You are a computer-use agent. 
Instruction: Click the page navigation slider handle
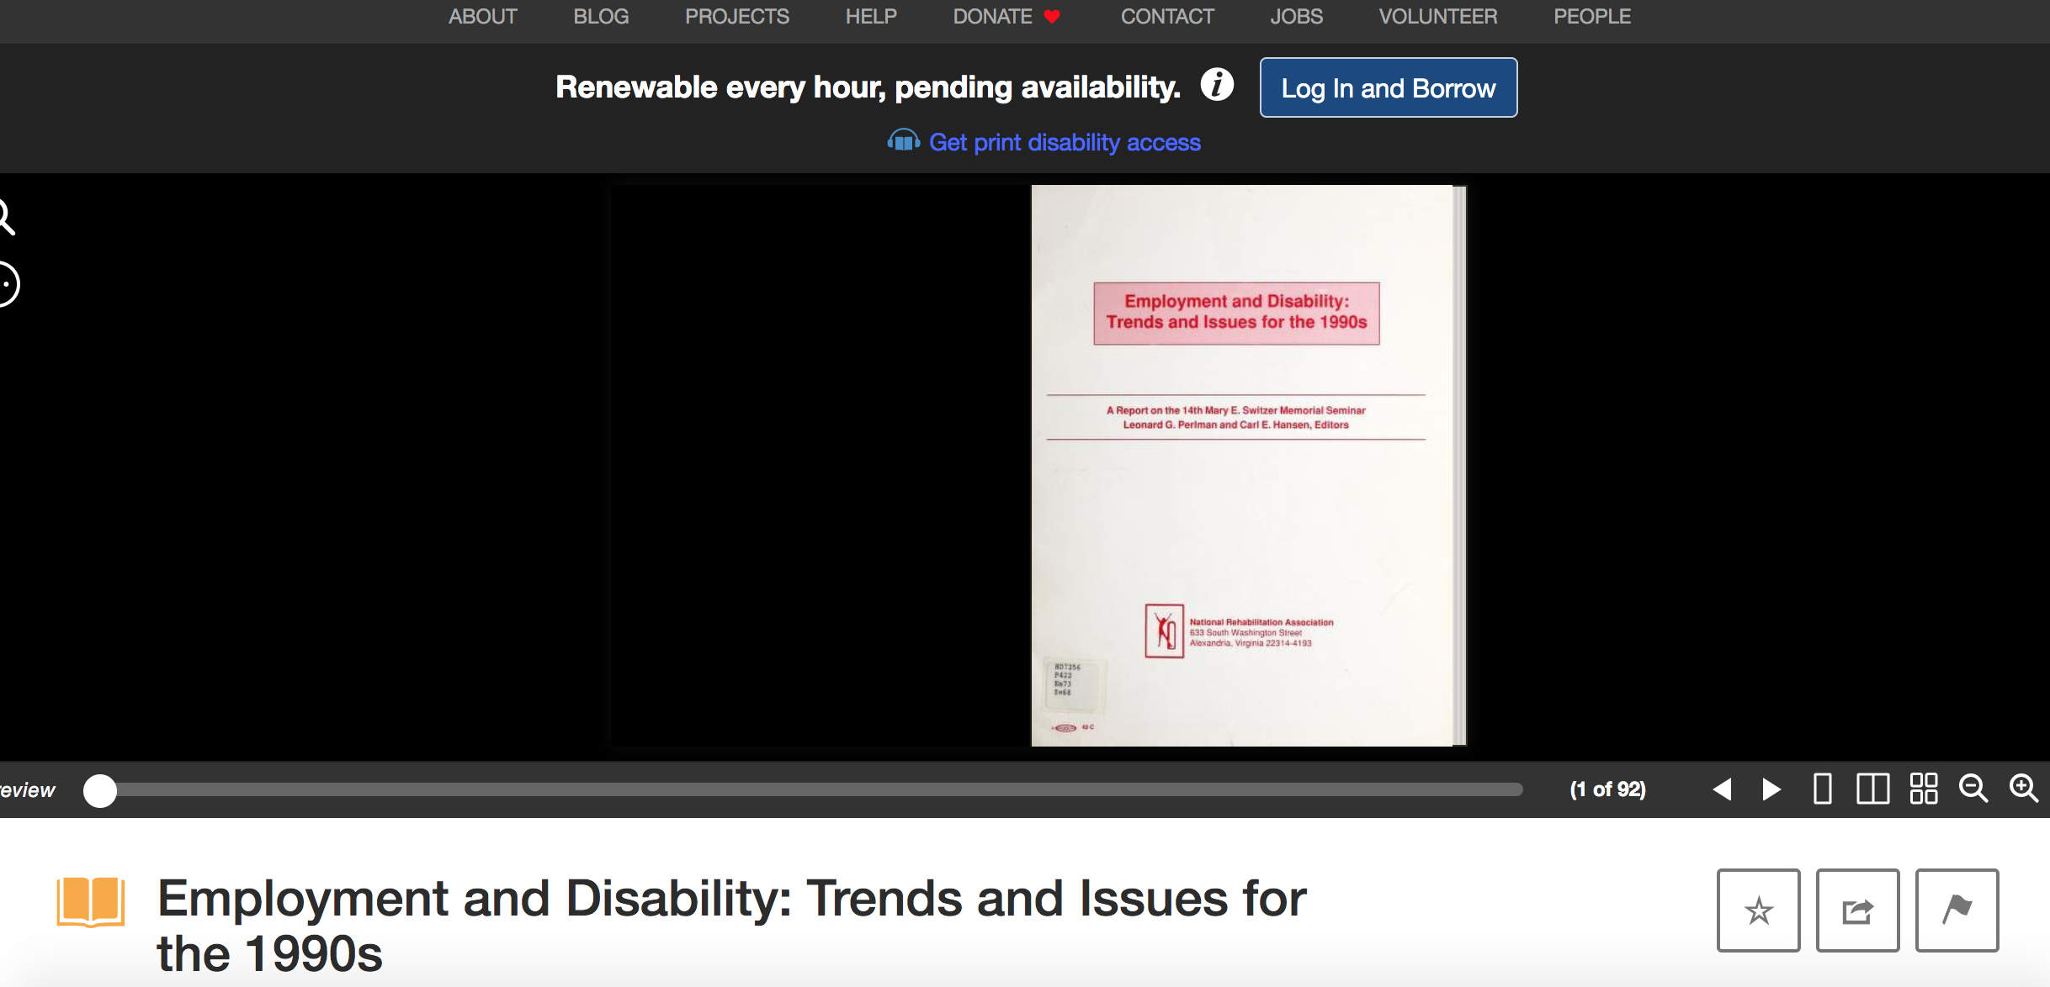pyautogui.click(x=100, y=790)
